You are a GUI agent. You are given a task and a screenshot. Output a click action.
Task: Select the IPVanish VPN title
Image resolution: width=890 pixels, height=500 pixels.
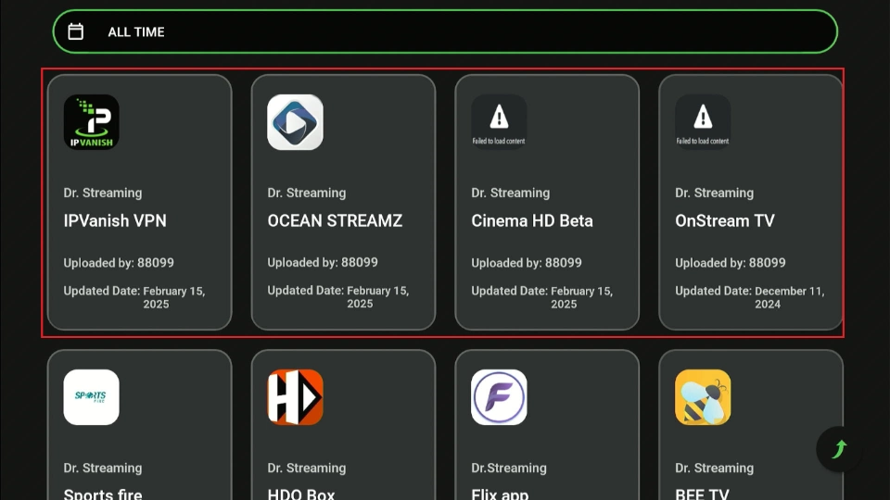tap(115, 220)
